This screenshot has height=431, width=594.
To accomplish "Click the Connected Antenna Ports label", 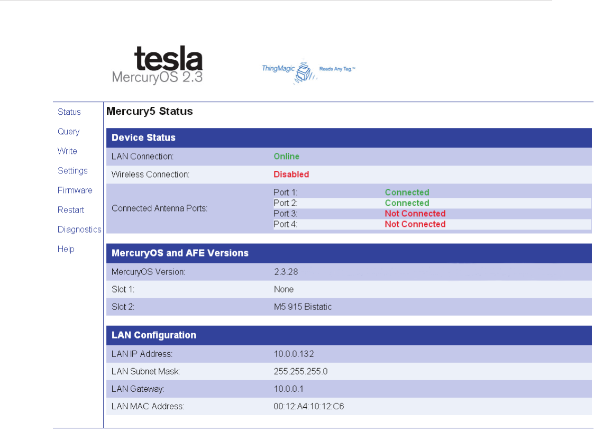I will (160, 208).
